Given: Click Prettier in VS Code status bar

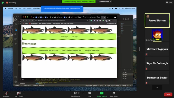Looking at the screenshot, I should 123,85.
